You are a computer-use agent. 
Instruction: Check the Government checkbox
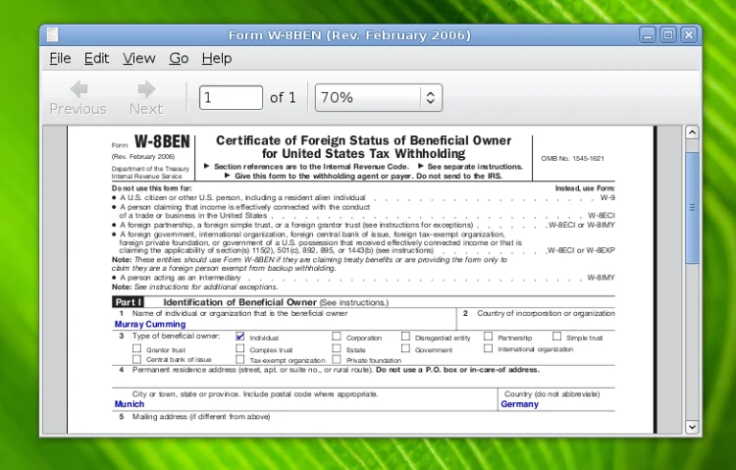point(405,348)
